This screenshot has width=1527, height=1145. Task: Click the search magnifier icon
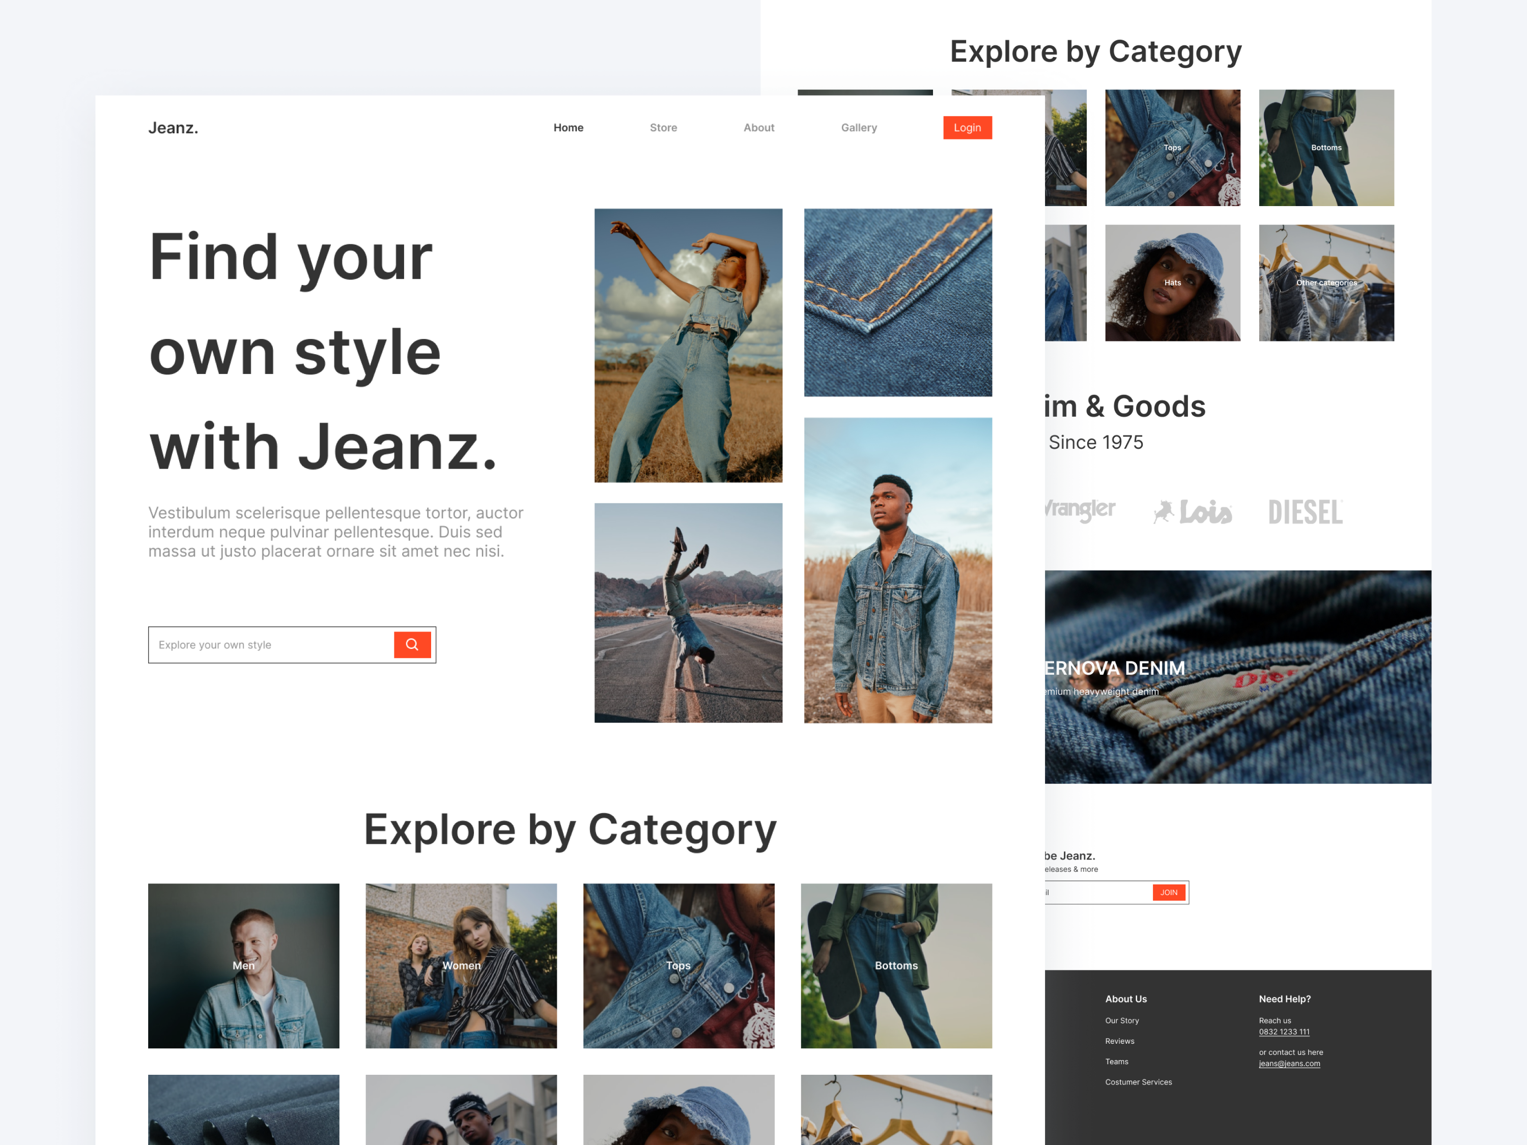tap(412, 645)
